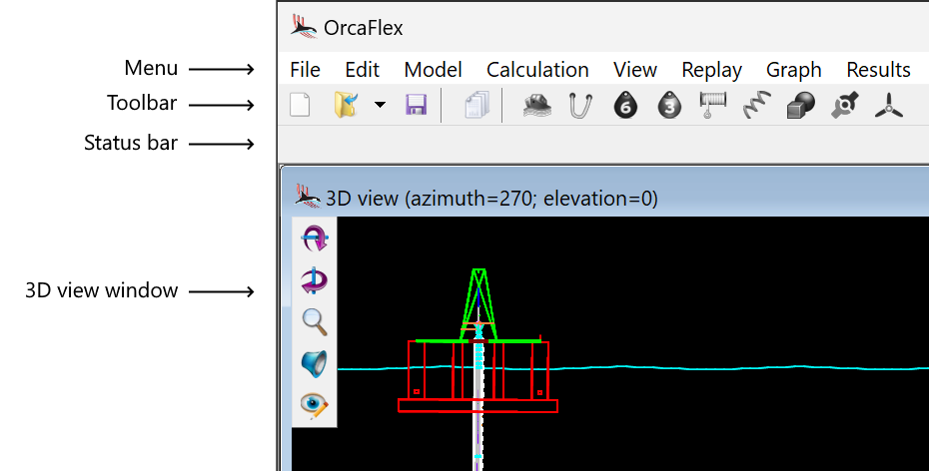Viewport: 929px width, 471px height.
Task: Expand the Open file dropdown arrow
Action: click(380, 106)
